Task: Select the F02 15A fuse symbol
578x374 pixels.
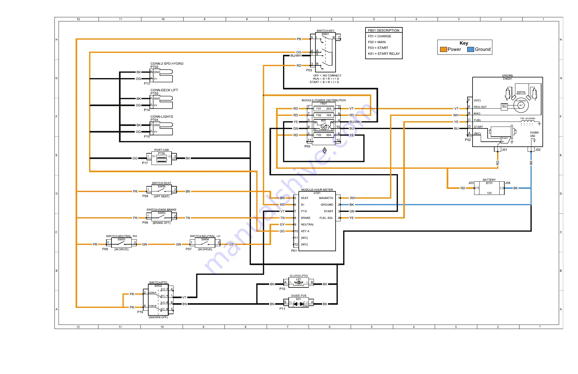Action: [324, 115]
